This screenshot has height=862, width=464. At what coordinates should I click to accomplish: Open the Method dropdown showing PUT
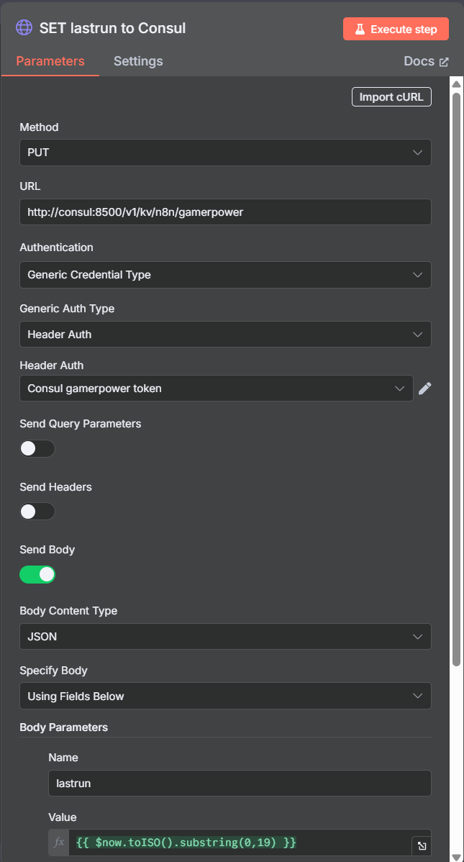[x=225, y=153]
